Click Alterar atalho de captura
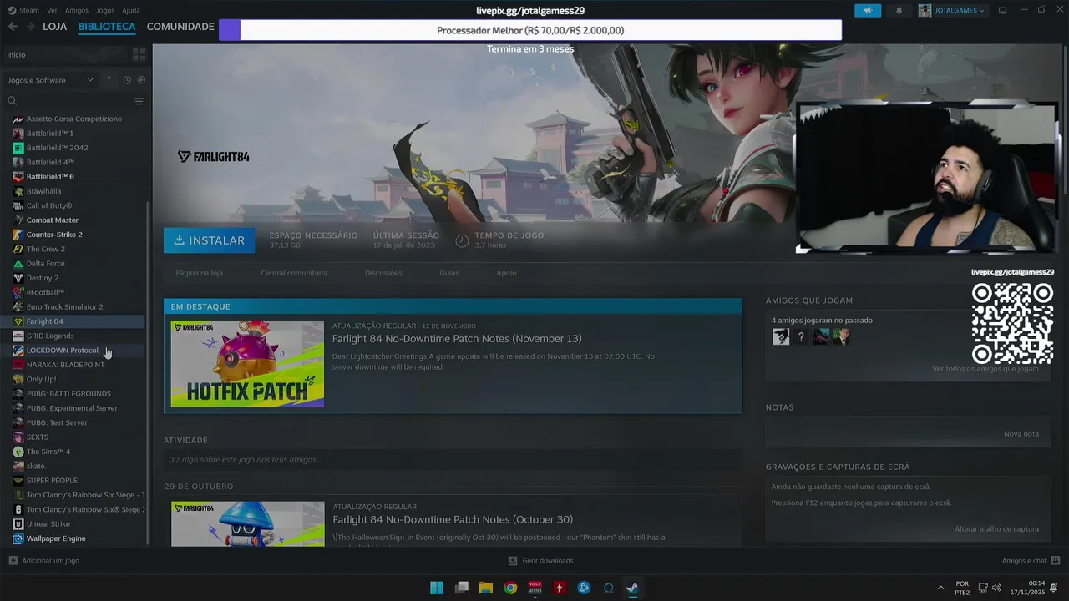 pyautogui.click(x=997, y=529)
